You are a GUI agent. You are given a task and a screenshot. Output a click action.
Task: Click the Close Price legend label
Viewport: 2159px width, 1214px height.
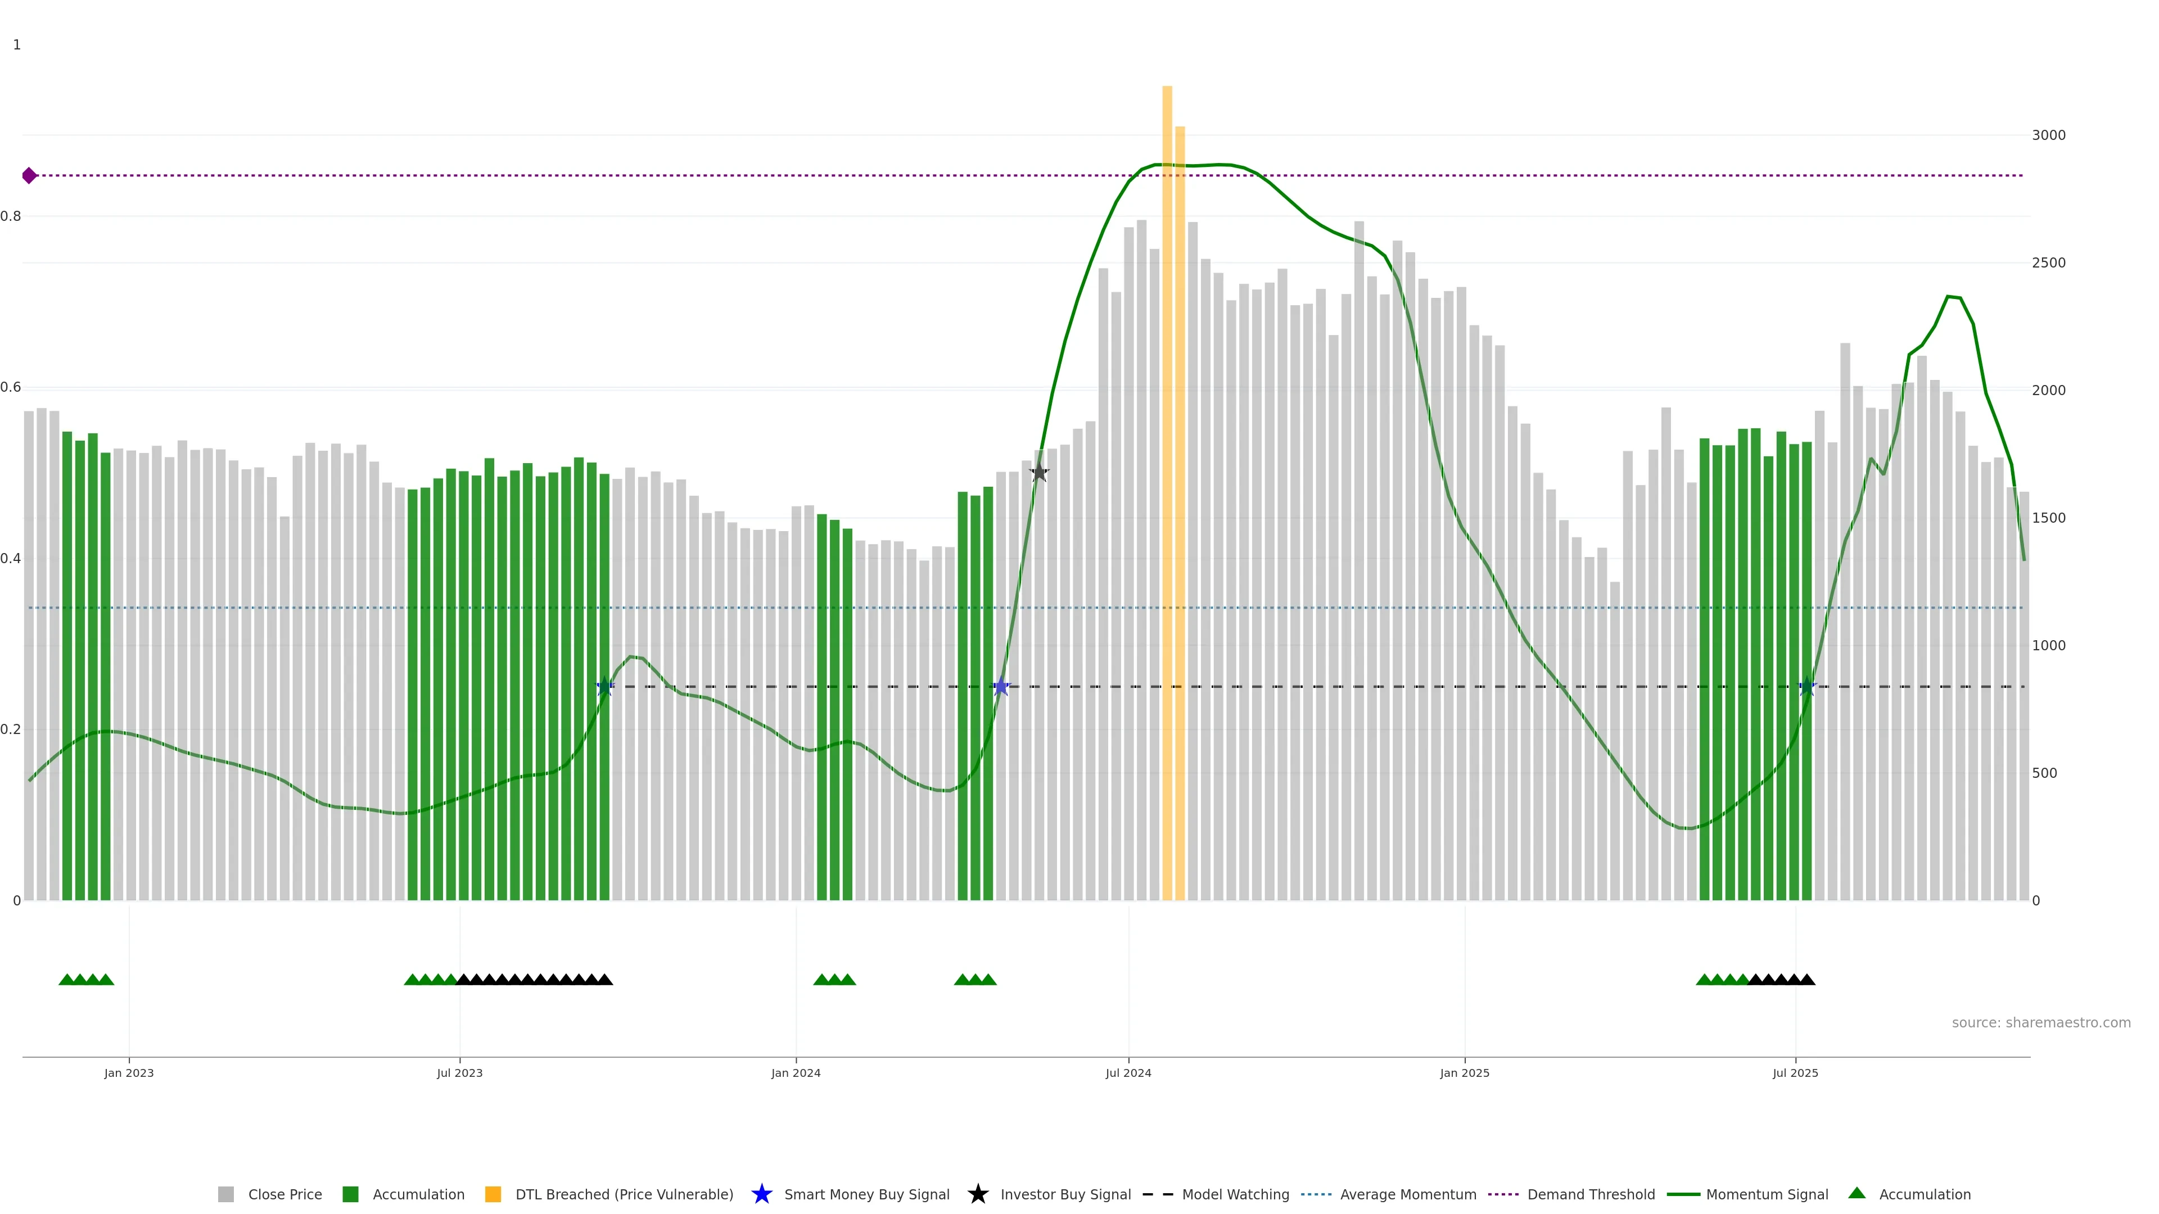(x=285, y=1194)
